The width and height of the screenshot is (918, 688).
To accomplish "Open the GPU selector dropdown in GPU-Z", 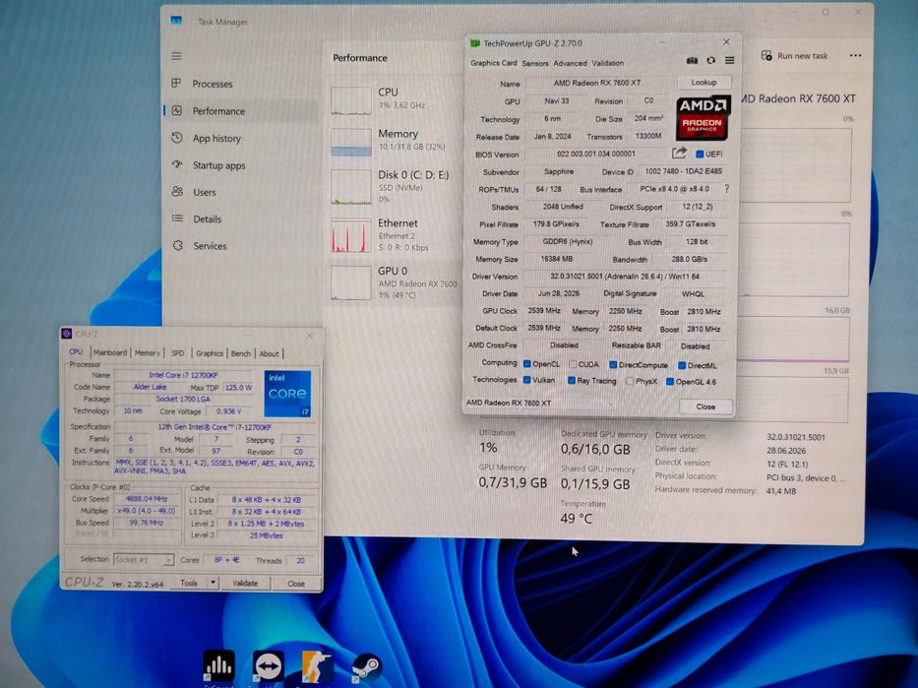I will tap(539, 403).
